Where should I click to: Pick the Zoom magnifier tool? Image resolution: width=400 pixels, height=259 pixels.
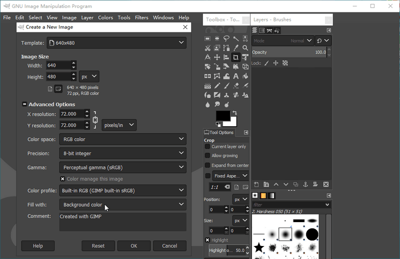point(245,48)
